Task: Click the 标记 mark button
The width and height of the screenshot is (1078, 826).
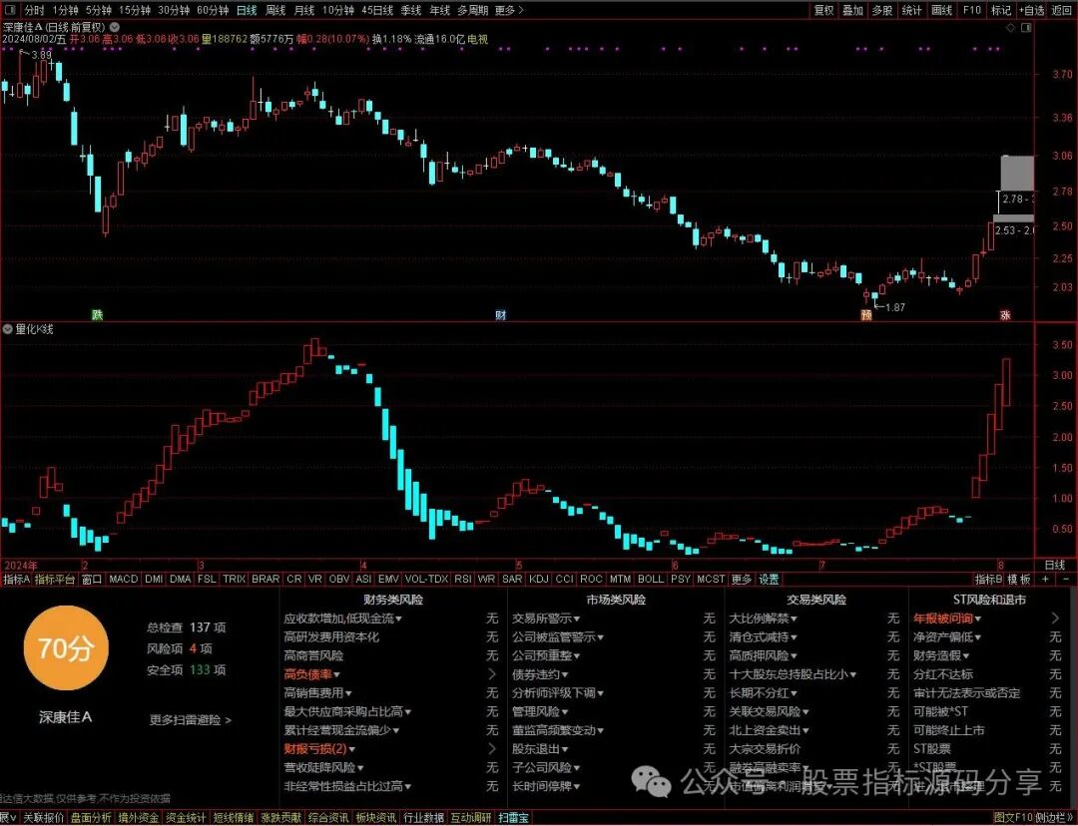Action: (x=1001, y=10)
